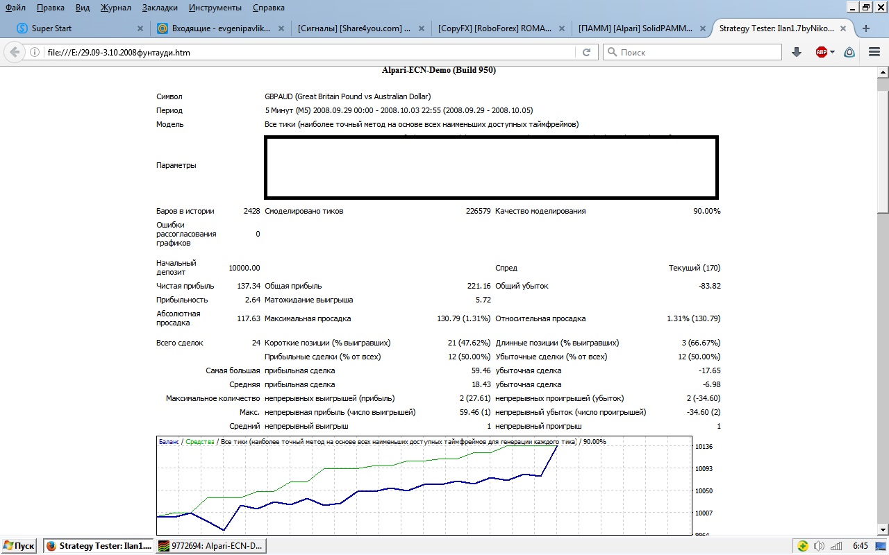Click the file URL address bar
This screenshot has width=889, height=555.
point(309,52)
